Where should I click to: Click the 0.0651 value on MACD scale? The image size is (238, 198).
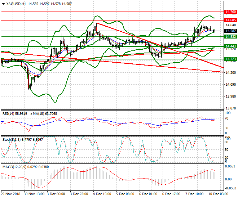(230, 167)
